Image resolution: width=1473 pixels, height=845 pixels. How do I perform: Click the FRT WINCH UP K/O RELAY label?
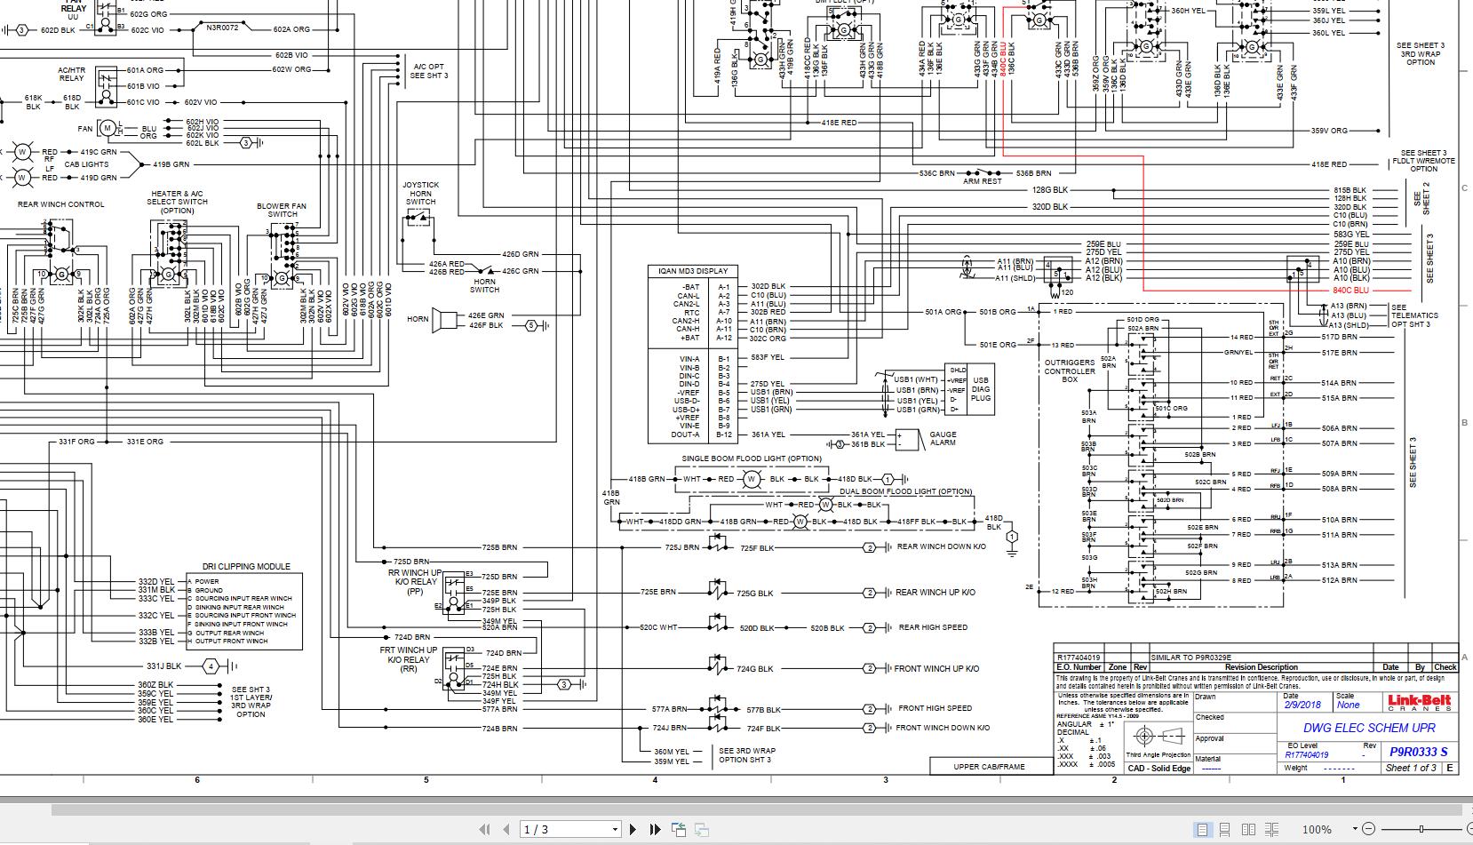409,659
